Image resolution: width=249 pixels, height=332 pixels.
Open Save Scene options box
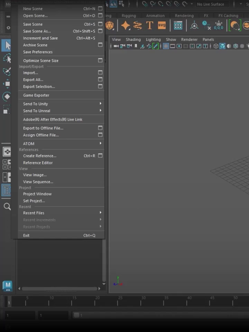coord(100,24)
